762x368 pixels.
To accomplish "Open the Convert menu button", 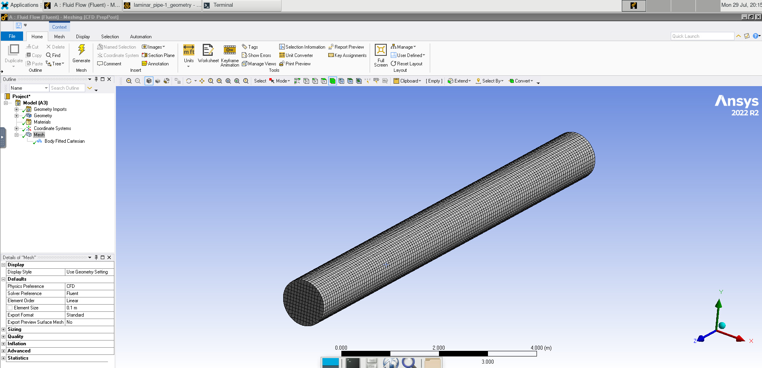I will (x=521, y=81).
